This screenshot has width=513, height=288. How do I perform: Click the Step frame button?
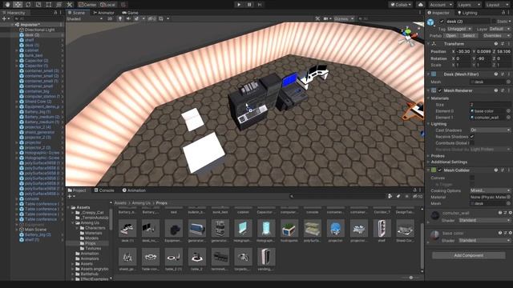(x=260, y=5)
